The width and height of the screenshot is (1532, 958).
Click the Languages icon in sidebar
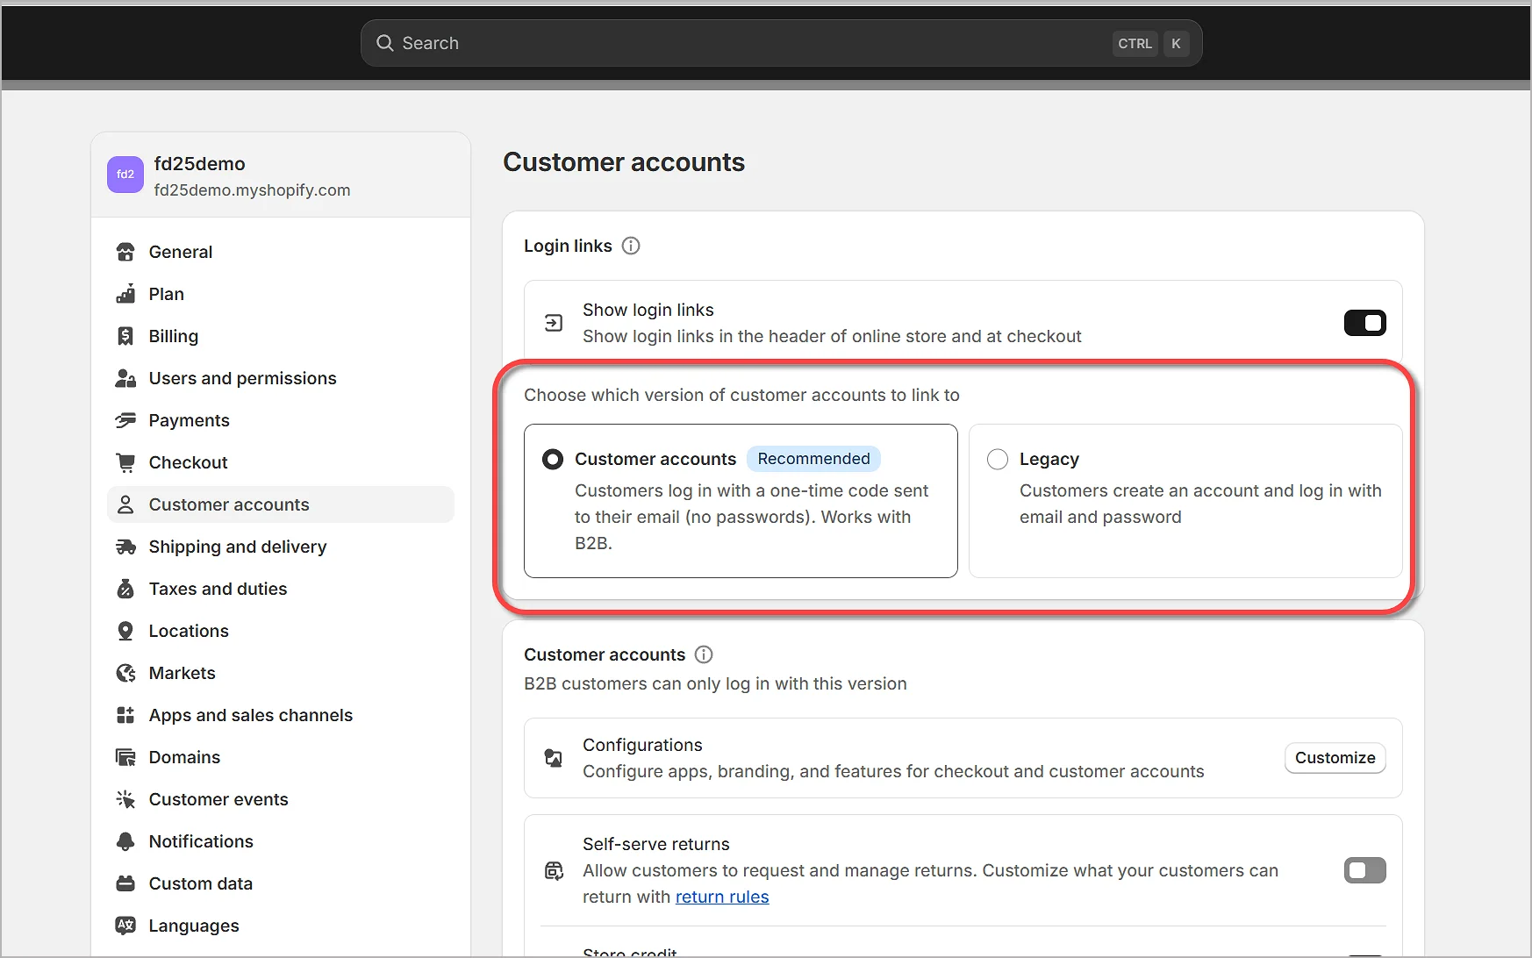(x=125, y=926)
